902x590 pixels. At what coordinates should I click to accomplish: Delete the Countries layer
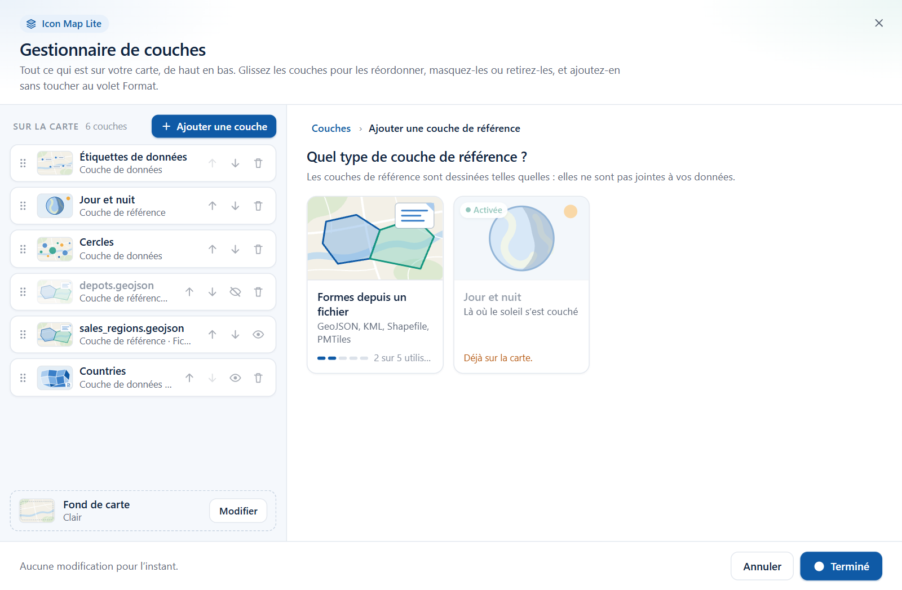click(x=258, y=378)
